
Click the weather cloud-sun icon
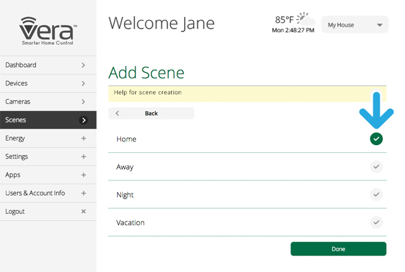coord(306,18)
